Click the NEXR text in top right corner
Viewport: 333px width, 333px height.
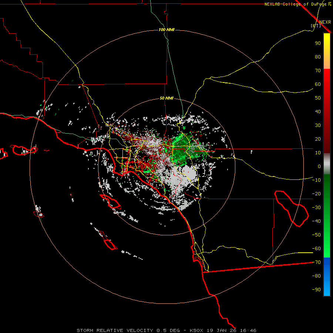325,22
